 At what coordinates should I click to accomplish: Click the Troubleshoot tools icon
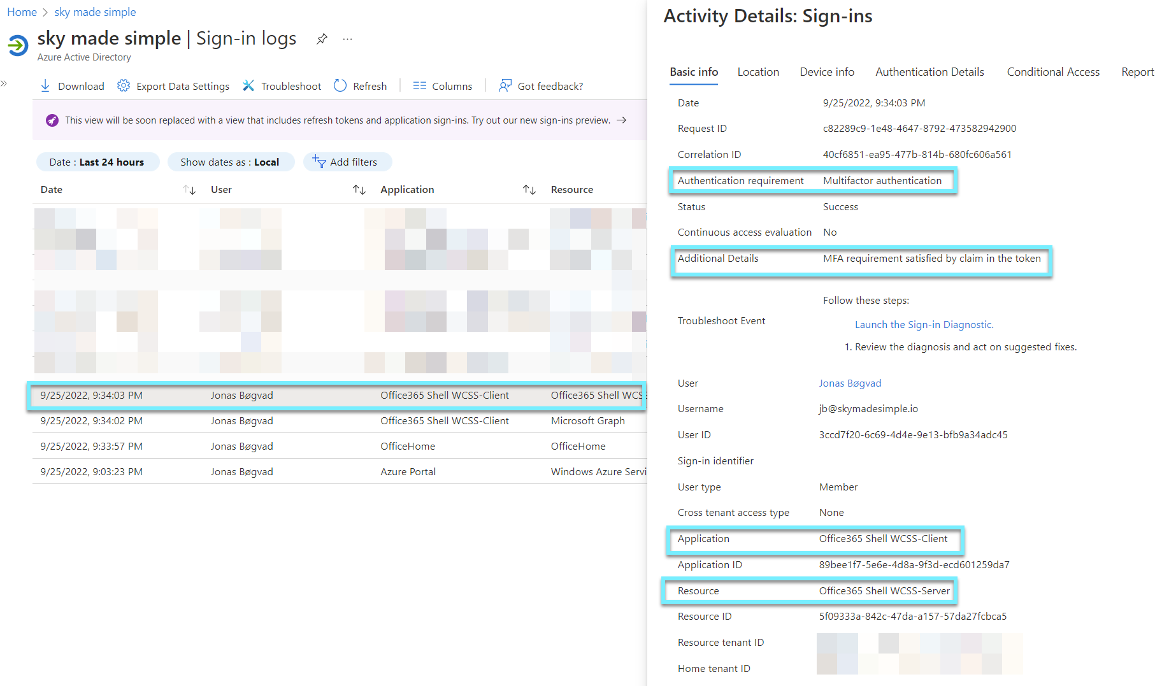point(248,86)
